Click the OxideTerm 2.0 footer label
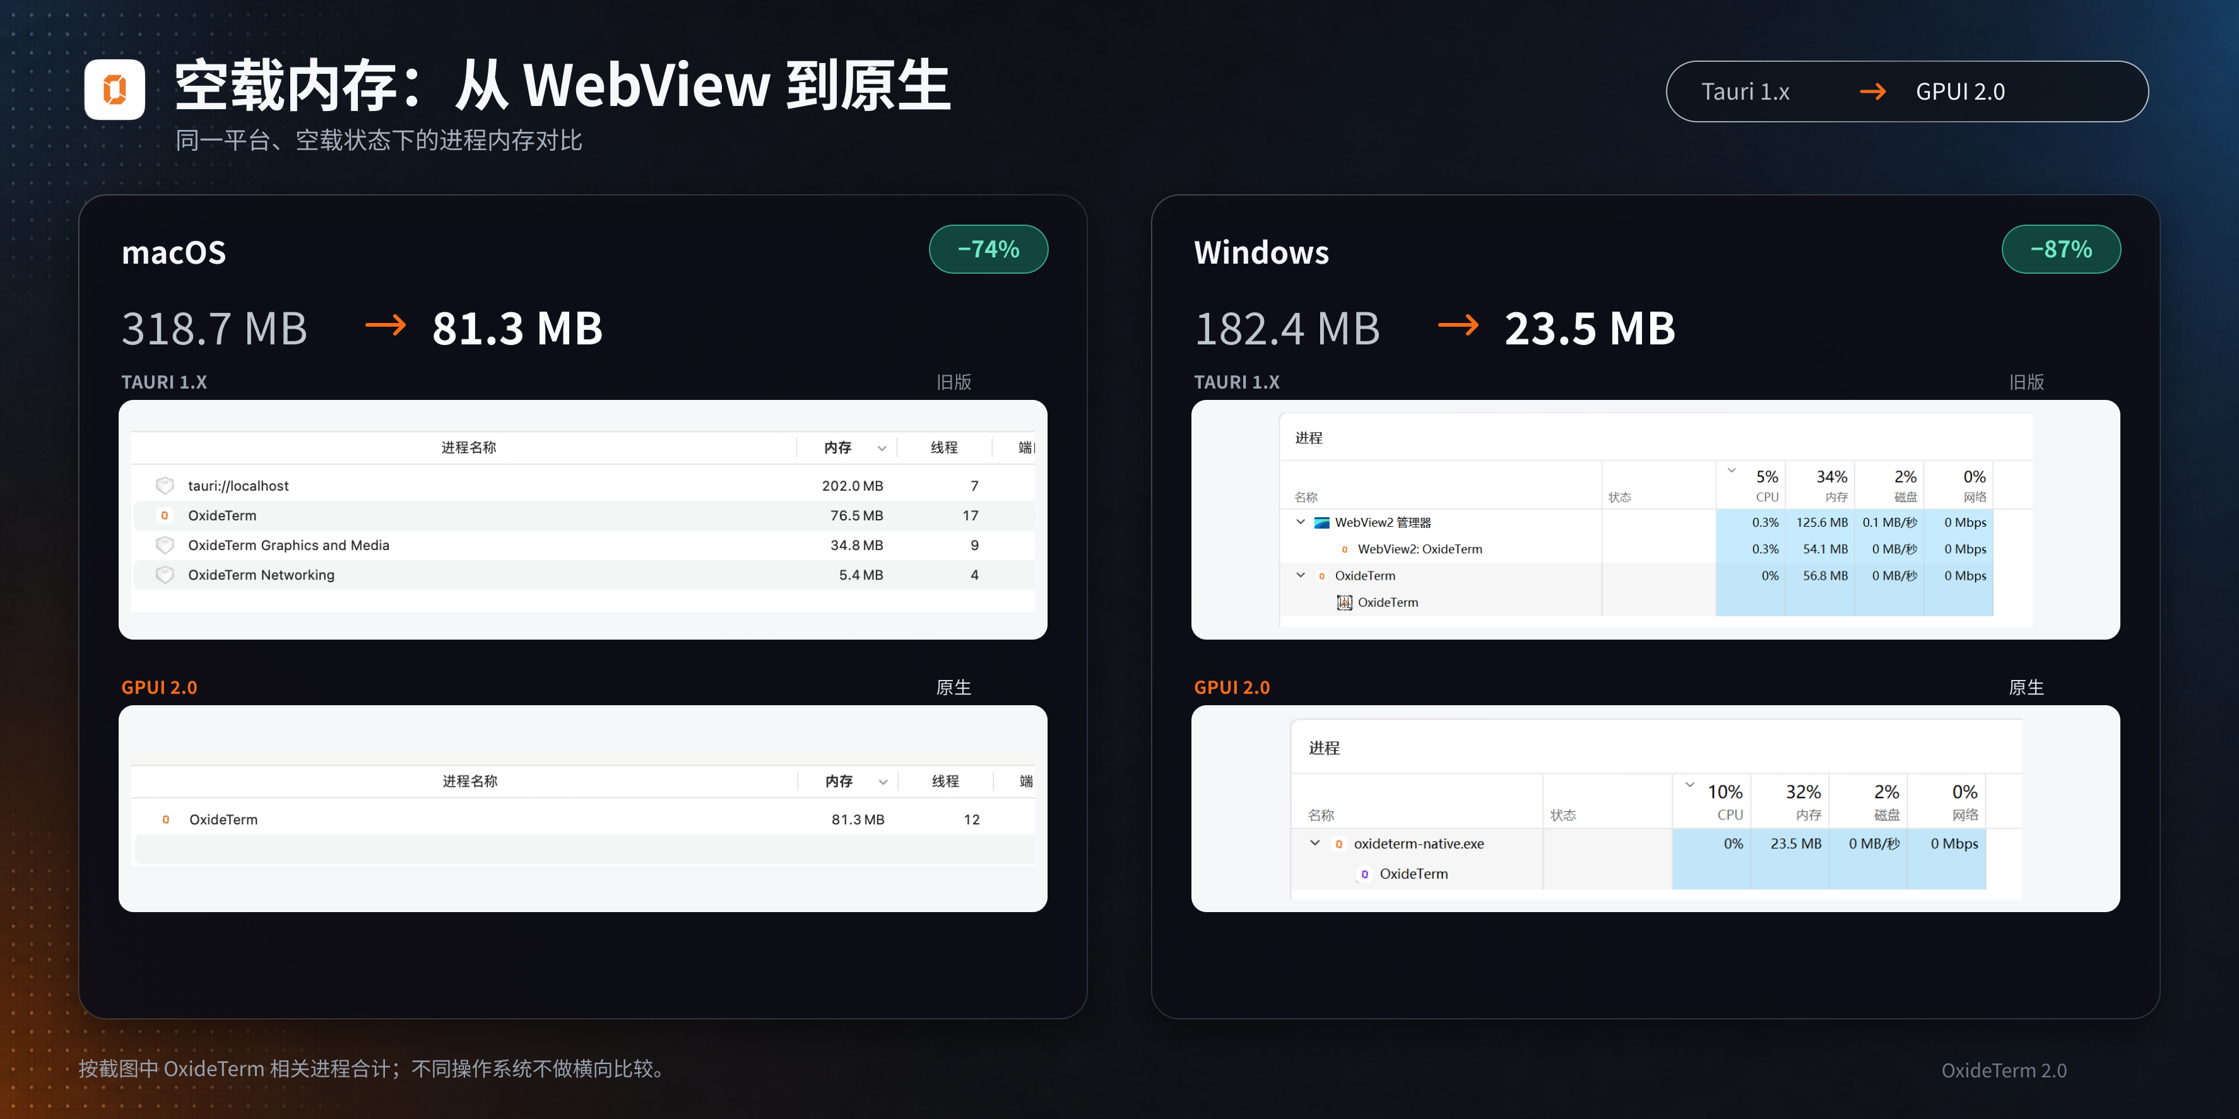This screenshot has height=1119, width=2239. 2004,1070
